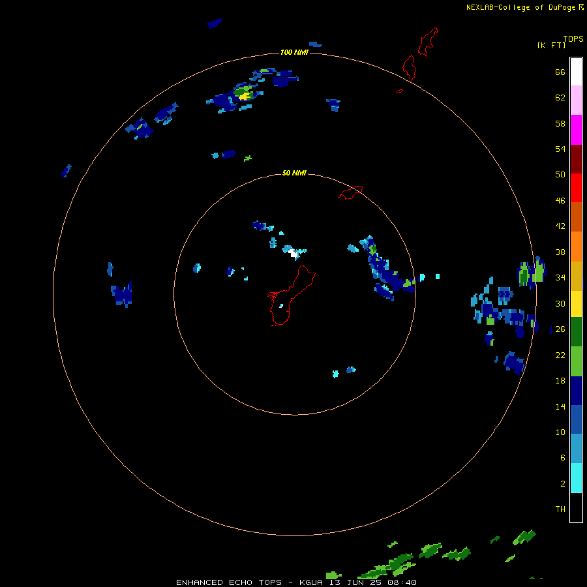Click the legend value 22
The height and width of the screenshot is (587, 587).
560,355
